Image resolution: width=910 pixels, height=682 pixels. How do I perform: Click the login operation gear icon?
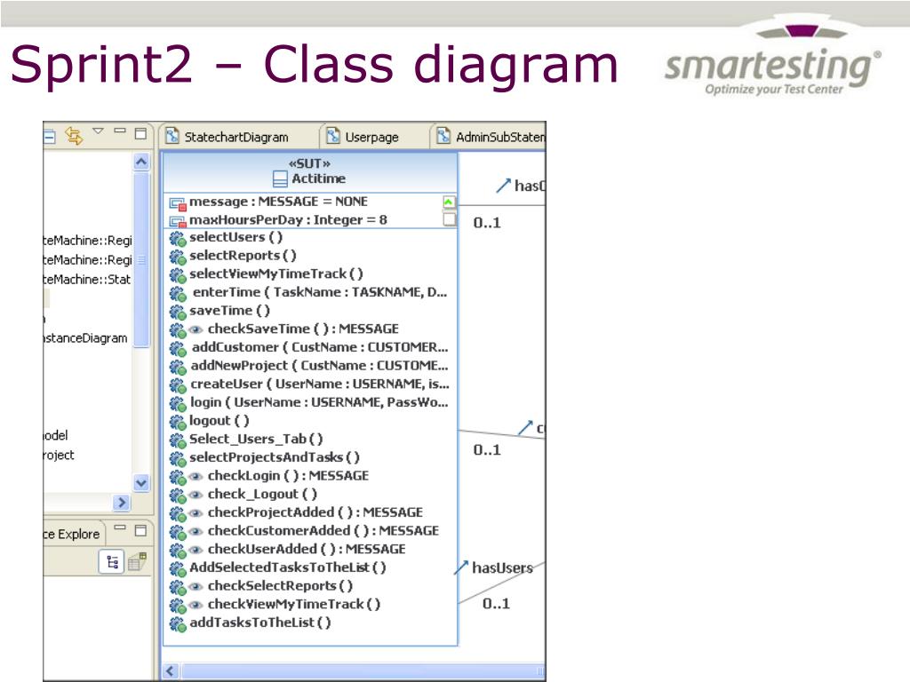[178, 404]
